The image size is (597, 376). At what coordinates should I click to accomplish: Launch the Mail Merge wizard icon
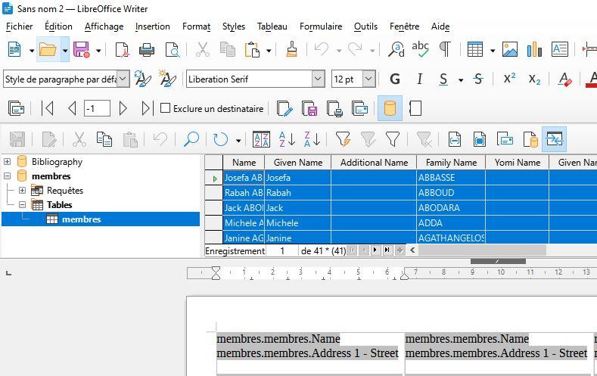click(x=16, y=108)
